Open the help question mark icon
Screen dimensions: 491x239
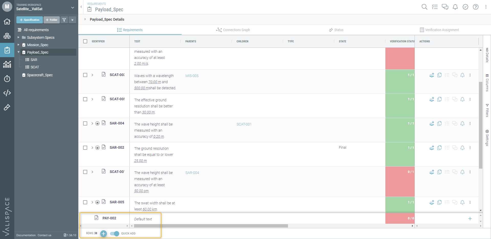click(476, 7)
